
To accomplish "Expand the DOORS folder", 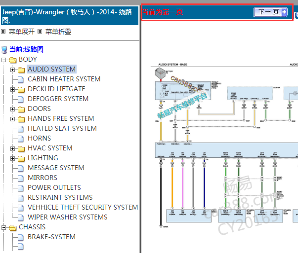I will pos(12,109).
